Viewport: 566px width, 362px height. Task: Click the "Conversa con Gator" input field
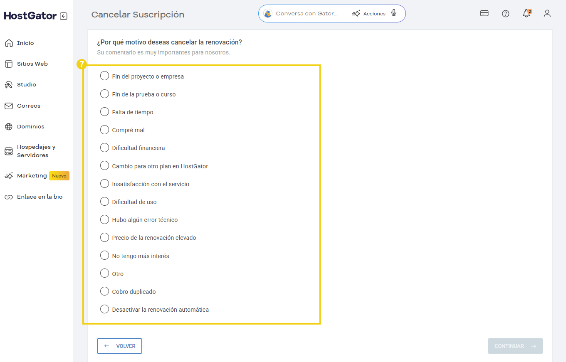(x=307, y=13)
